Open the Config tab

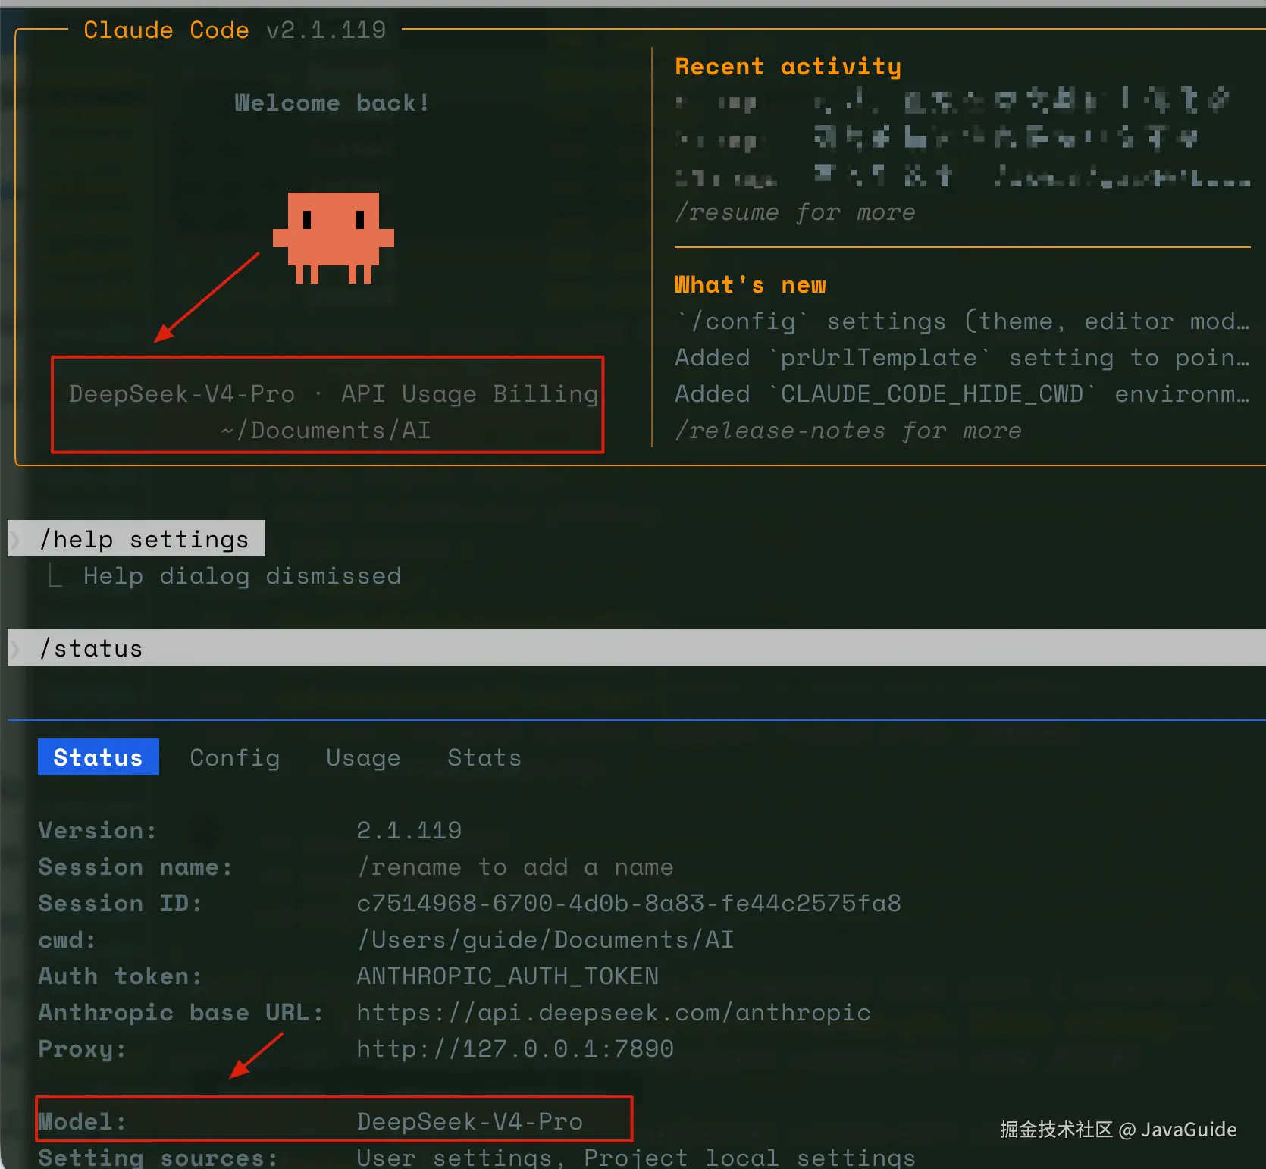point(235,757)
